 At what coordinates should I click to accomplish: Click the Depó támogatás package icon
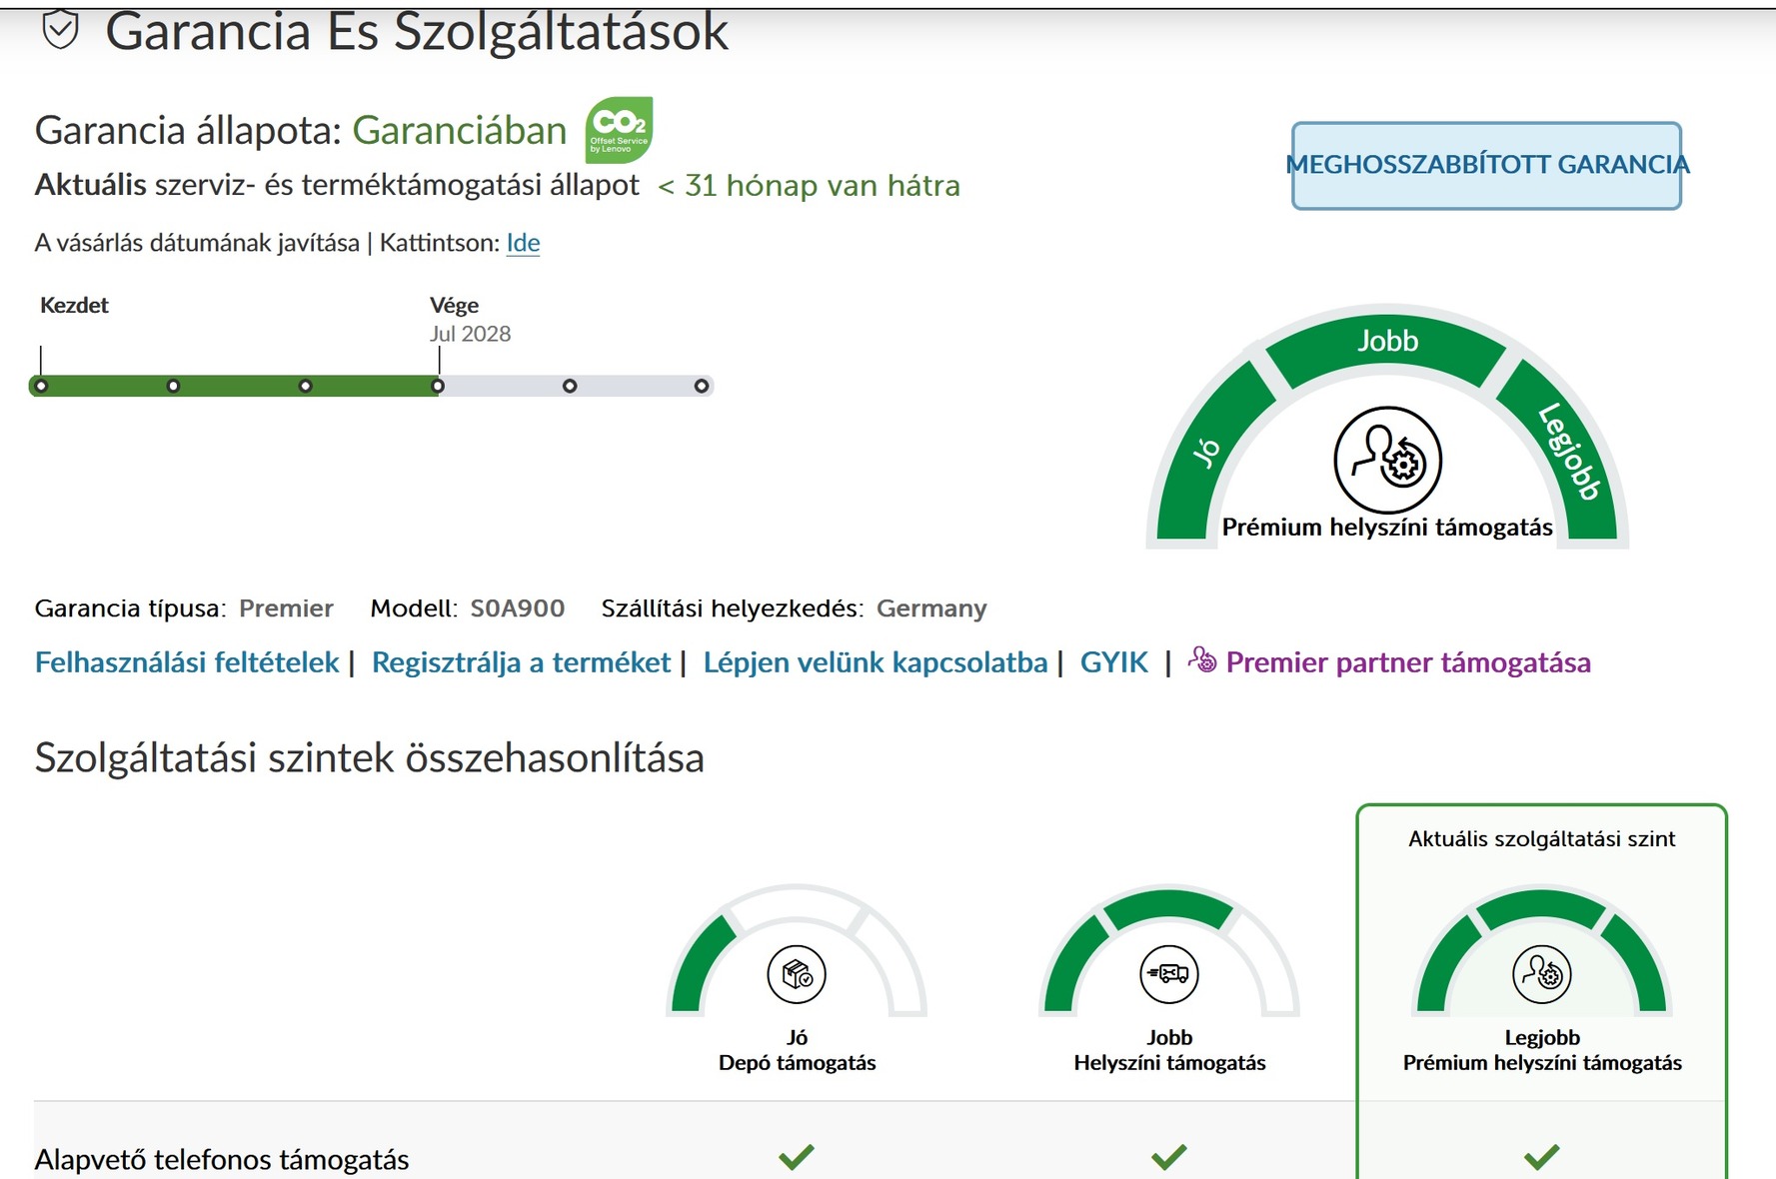[797, 973]
